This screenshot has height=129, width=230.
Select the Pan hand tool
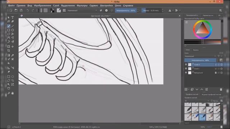coord(13,93)
